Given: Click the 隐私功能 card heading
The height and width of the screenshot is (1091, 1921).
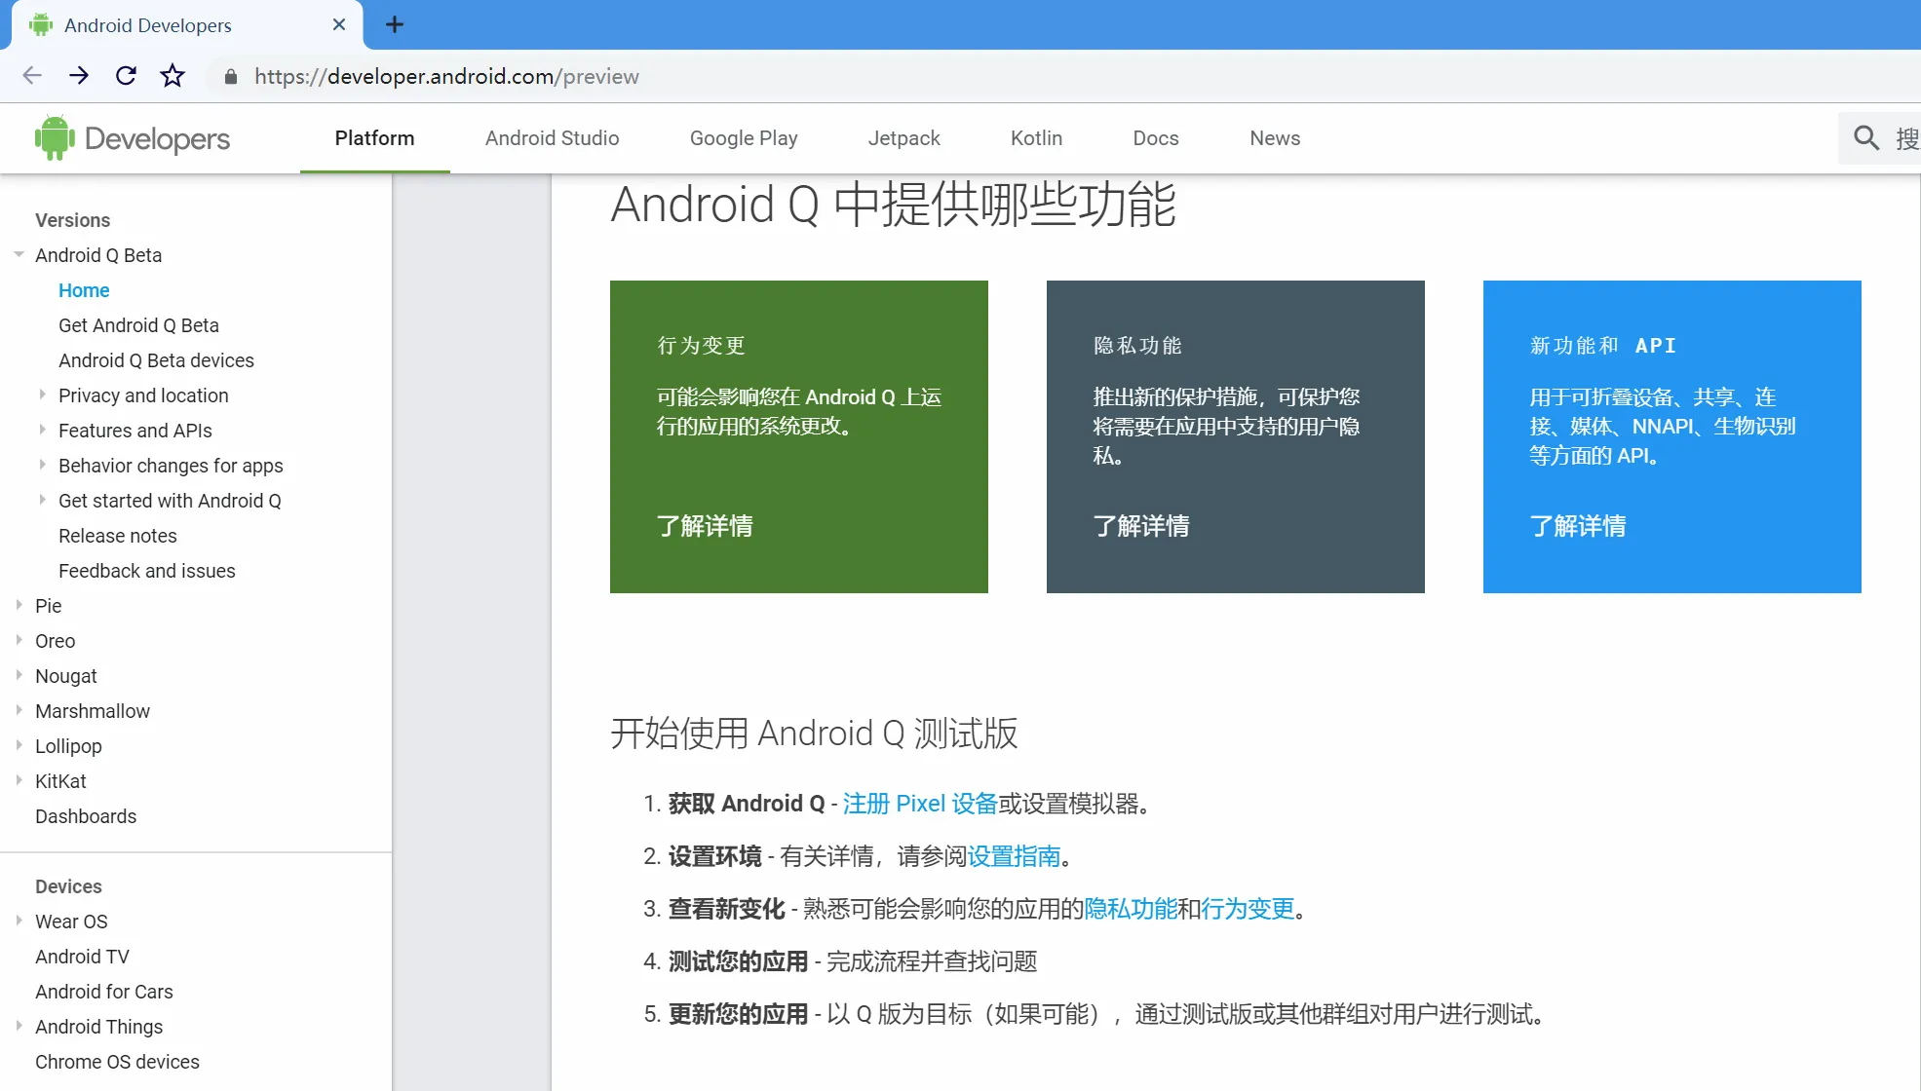Looking at the screenshot, I should coord(1137,346).
